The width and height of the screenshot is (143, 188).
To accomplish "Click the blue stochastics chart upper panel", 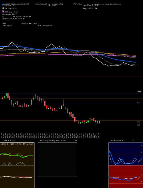I will pos(126,154).
